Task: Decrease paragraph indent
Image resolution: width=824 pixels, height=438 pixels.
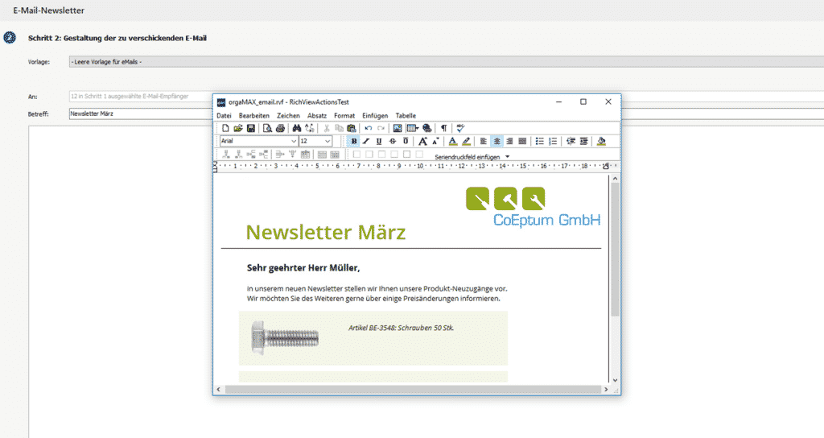Action: click(571, 142)
